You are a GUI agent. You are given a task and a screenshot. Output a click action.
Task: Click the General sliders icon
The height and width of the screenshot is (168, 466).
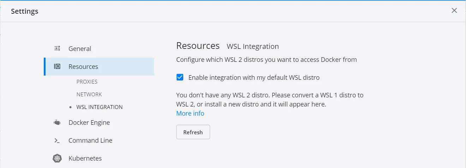coord(57,49)
